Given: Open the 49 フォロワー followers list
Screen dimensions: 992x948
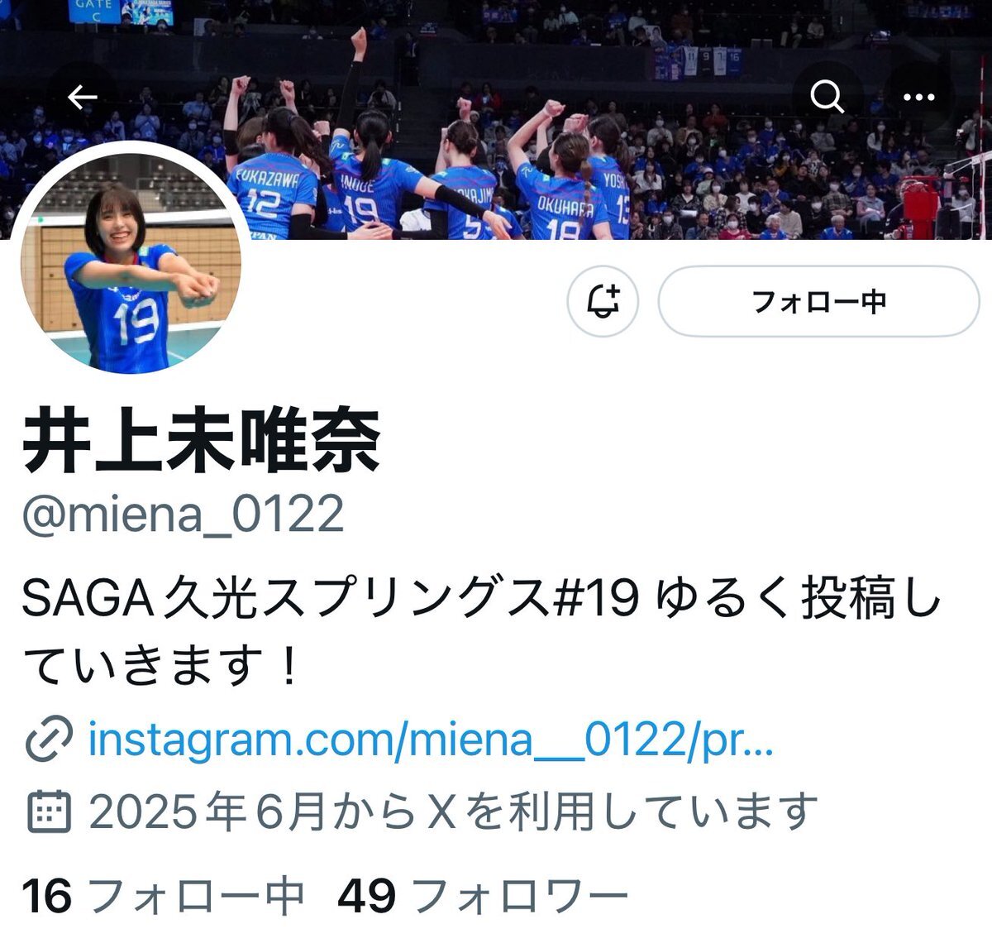Looking at the screenshot, I should [x=483, y=897].
